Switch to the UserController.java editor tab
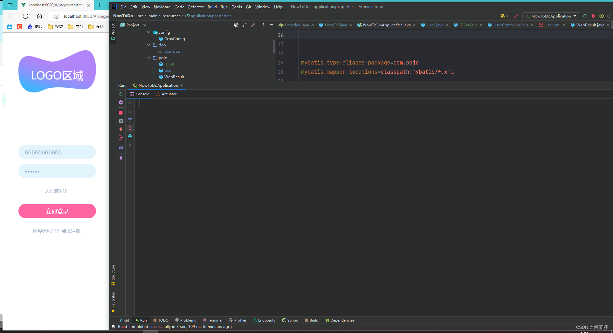The image size is (613, 333). (x=511, y=25)
